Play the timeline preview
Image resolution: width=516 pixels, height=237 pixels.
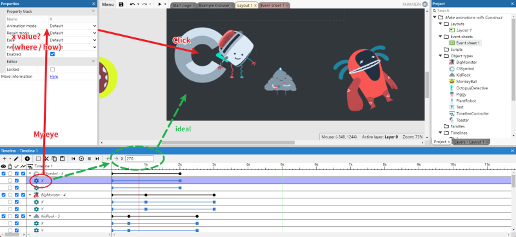[81, 158]
